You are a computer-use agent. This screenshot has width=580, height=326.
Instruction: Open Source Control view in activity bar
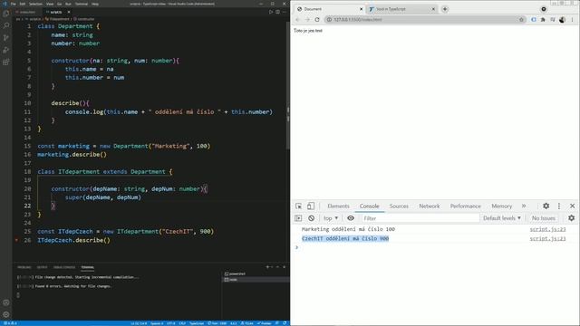(6, 38)
